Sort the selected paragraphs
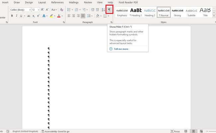Image resolution: width=216 pixels, height=133 pixels. [x=103, y=10]
